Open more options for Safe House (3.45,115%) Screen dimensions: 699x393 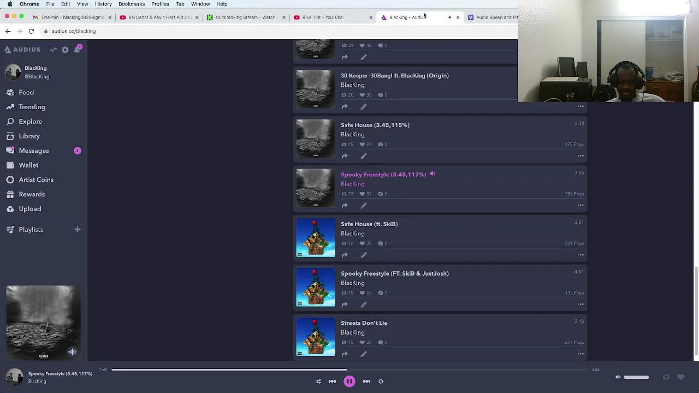(x=580, y=156)
